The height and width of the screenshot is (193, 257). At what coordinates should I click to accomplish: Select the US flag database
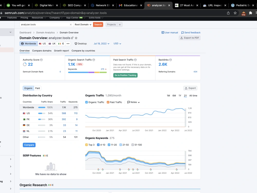tap(42, 44)
